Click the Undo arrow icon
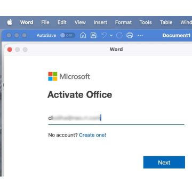The image size is (192, 192). click(x=104, y=35)
